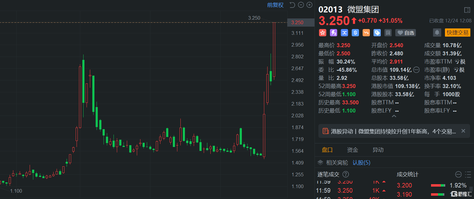The height and width of the screenshot is (199, 474).
Task: Switch to the 异动 tab
Action: click(x=378, y=150)
